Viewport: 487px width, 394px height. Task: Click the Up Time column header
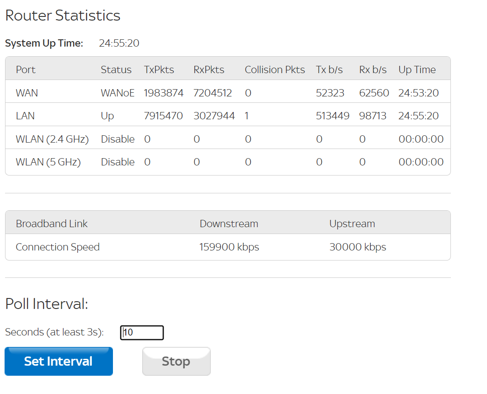[417, 69]
